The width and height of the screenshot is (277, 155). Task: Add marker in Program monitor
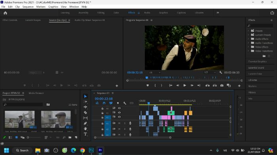pos(148,86)
